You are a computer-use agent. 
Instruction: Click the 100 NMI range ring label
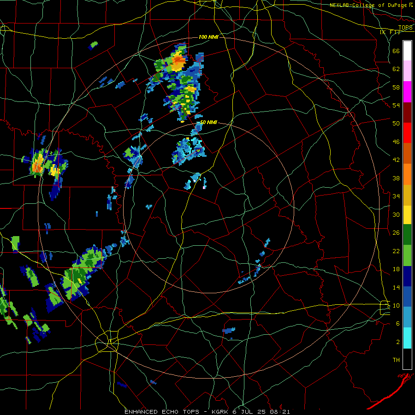coord(208,37)
